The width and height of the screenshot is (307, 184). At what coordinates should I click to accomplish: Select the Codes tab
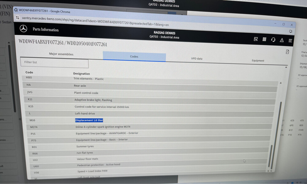pyautogui.click(x=134, y=56)
